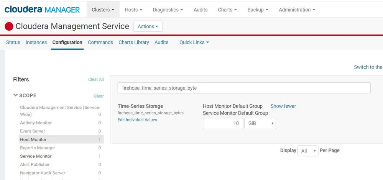Select the Host Monitor scope filter

click(x=33, y=139)
